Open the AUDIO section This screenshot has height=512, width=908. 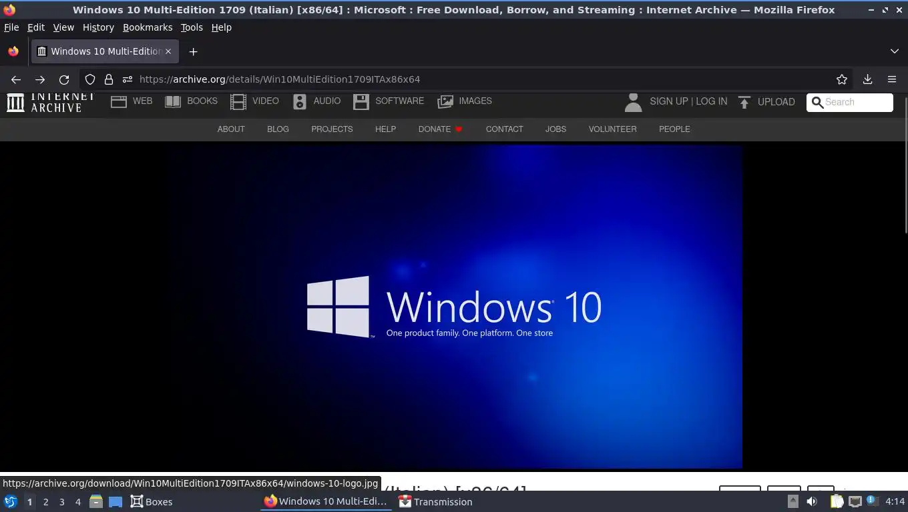point(316,101)
